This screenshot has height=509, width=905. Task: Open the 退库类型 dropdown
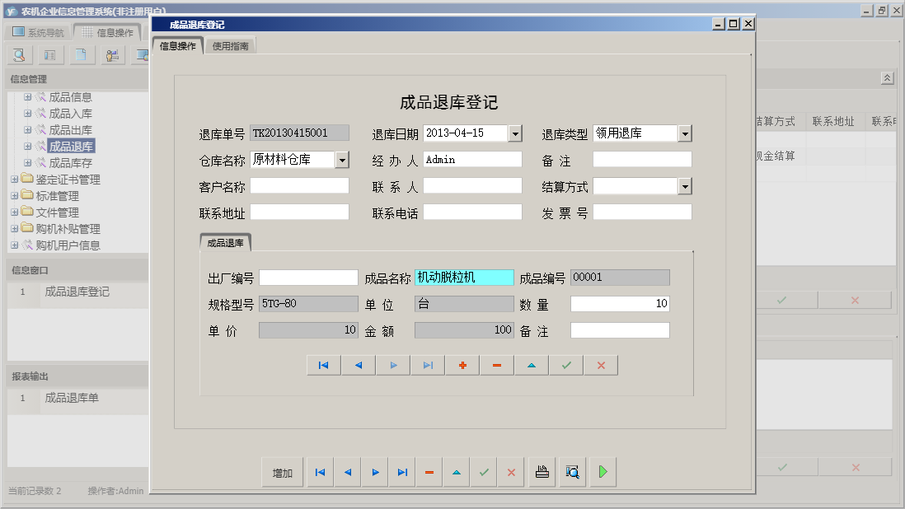(x=687, y=133)
